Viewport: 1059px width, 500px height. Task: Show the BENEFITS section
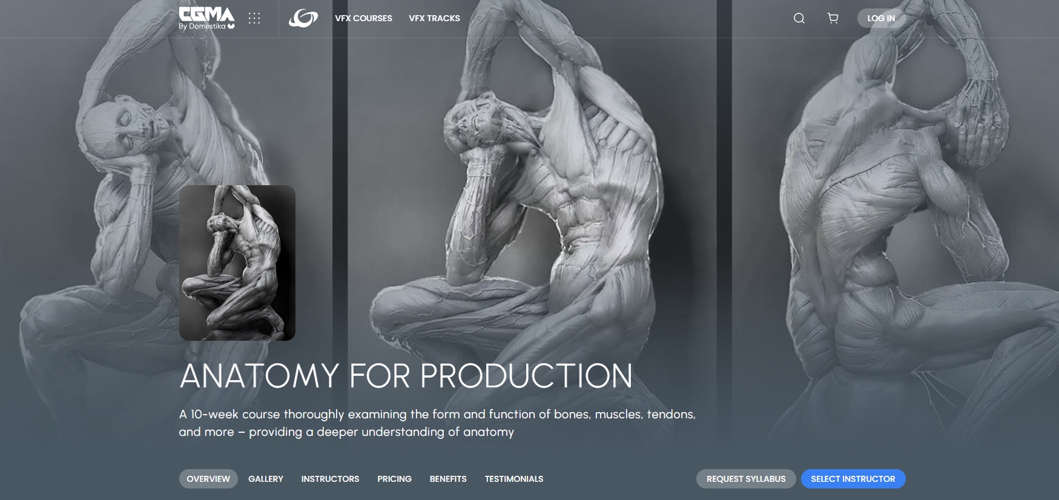point(448,479)
